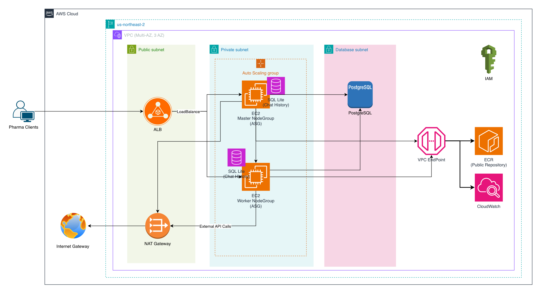Screen dimensions: 539x292
Task: Select the Auto Scaling group icon
Action: coord(261,63)
